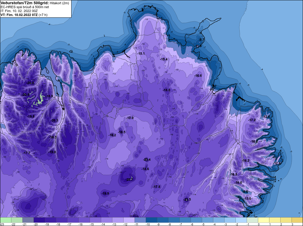
Task: Select the -12 pale lavender legend swatch
Action: point(129,220)
